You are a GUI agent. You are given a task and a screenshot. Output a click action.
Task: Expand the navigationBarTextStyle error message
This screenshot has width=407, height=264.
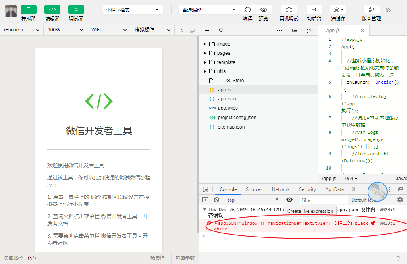coord(216,223)
